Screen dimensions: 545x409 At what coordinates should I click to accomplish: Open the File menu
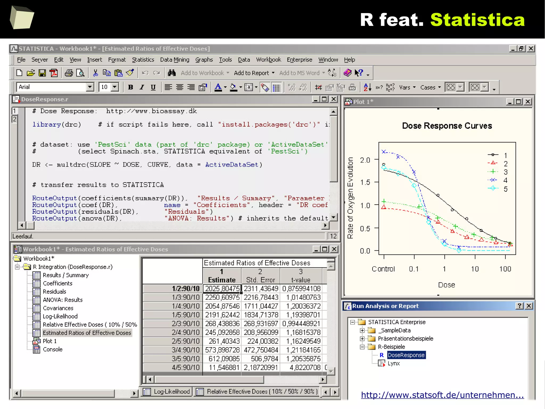coord(21,60)
